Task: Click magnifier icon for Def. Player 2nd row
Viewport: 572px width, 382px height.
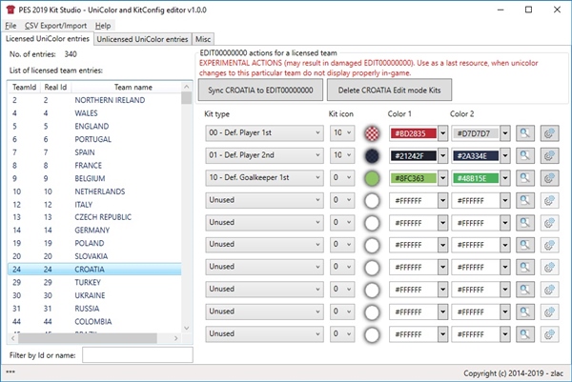Action: [x=524, y=156]
